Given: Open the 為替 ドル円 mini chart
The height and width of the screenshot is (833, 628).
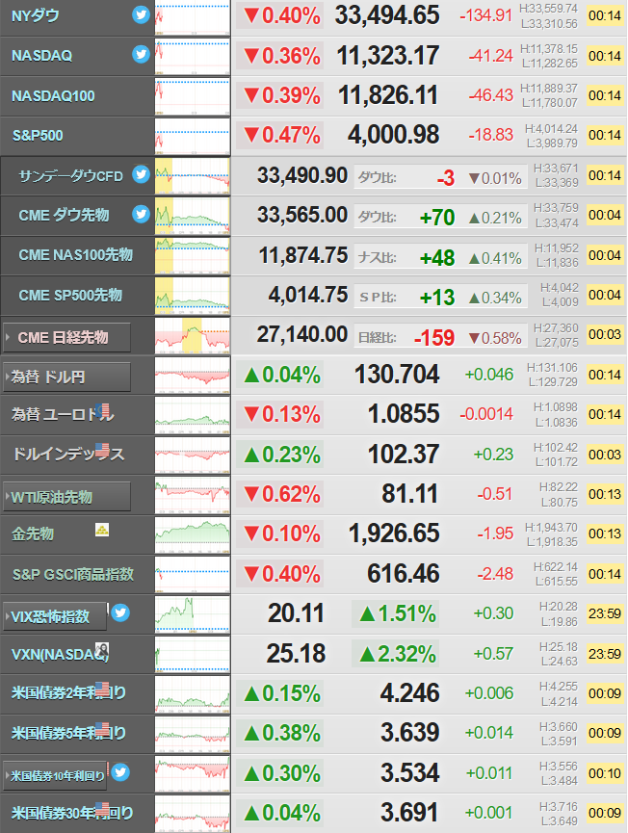Looking at the screenshot, I should click(193, 376).
